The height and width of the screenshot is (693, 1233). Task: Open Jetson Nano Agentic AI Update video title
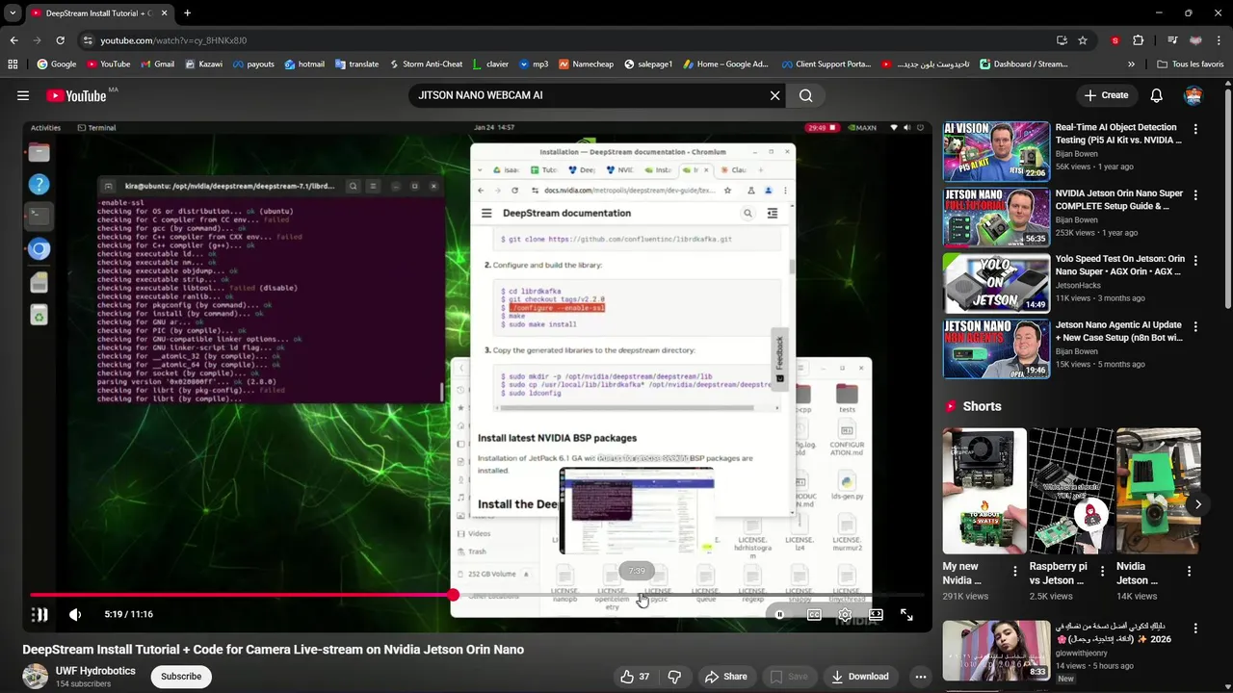(1119, 331)
